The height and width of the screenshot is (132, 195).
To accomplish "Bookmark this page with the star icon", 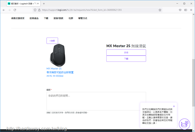I will pos(160,10).
